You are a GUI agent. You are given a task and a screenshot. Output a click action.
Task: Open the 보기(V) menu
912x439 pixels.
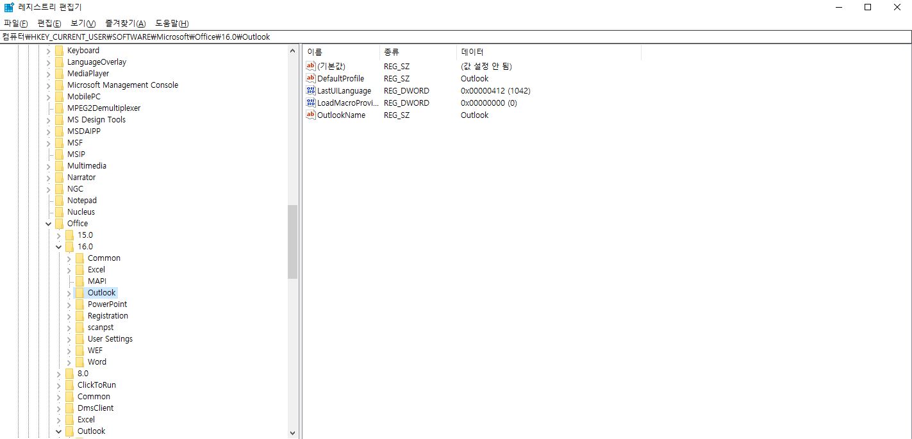pyautogui.click(x=83, y=23)
